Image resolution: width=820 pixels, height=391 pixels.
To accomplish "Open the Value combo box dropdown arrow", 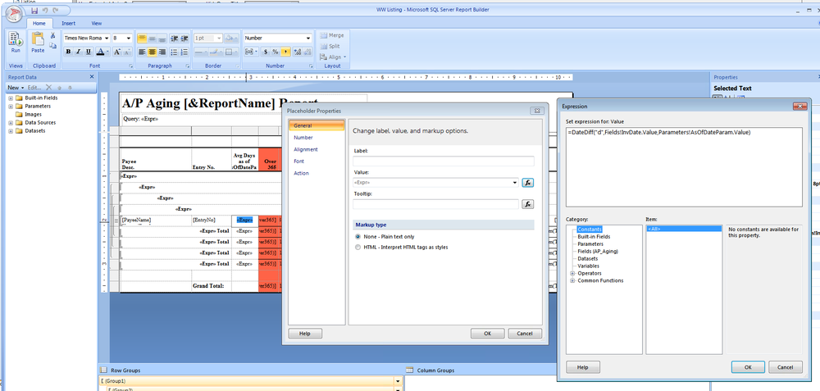I will pyautogui.click(x=515, y=183).
